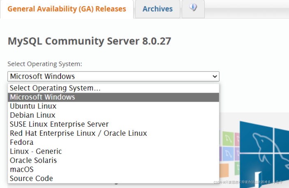This screenshot has width=289, height=188.
Task: Choose Oracle Solaris option
Action: (x=113, y=160)
